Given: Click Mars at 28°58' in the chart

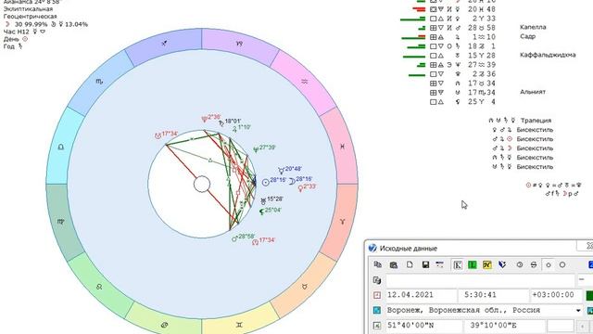Looking at the screenshot, I should click(x=234, y=238).
